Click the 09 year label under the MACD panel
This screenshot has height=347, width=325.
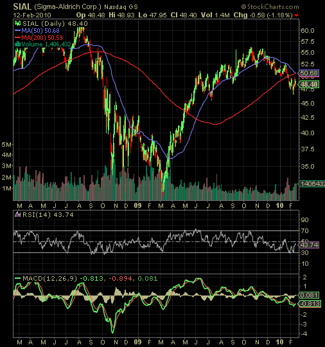click(137, 342)
